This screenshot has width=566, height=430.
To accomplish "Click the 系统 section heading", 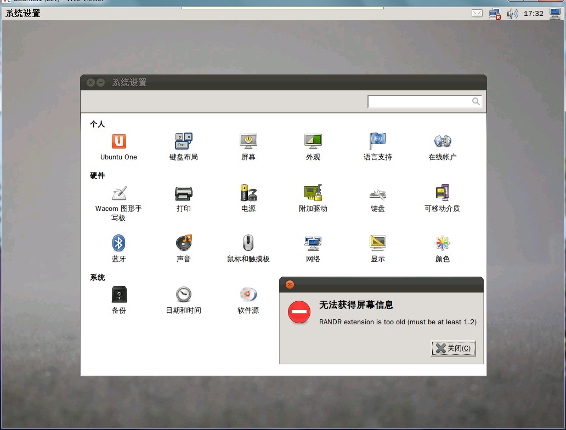I will [x=98, y=278].
